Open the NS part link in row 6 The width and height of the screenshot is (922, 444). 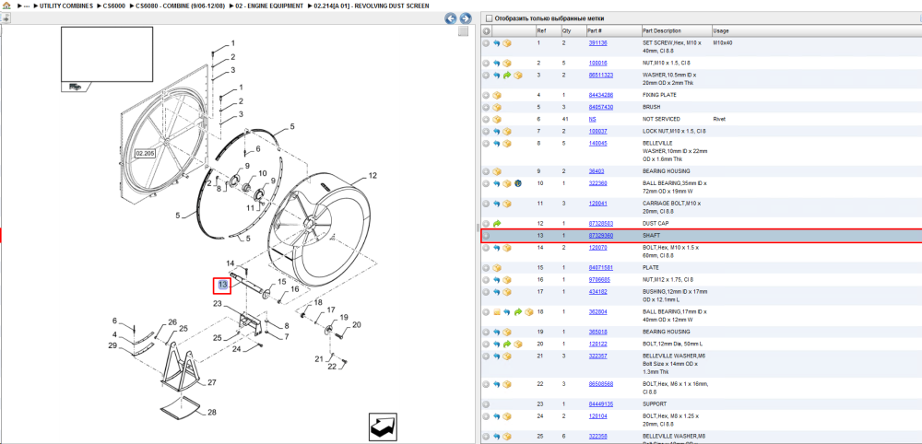click(592, 119)
